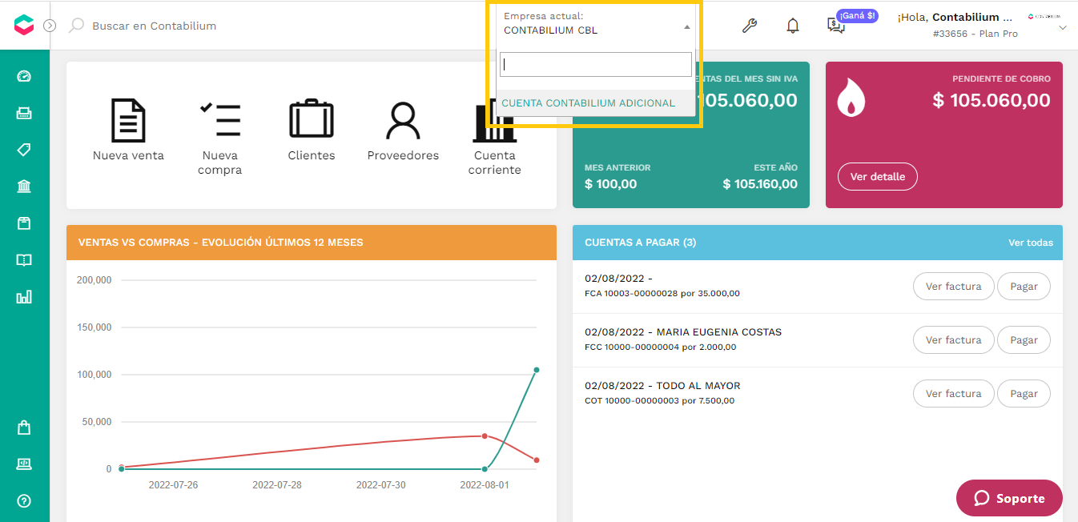The height and width of the screenshot is (522, 1078).
Task: Open the reports bar chart sidebar icon
Action: (x=24, y=297)
